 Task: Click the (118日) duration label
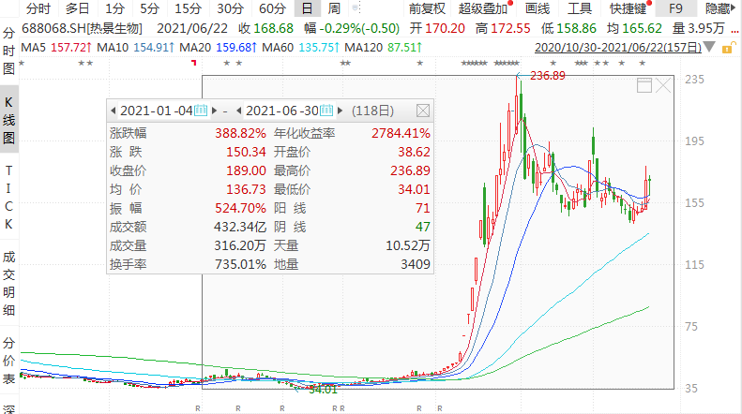[x=372, y=111]
